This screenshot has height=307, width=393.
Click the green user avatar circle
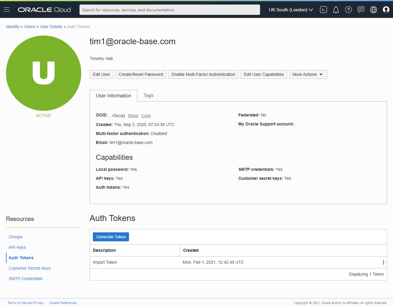tap(44, 73)
